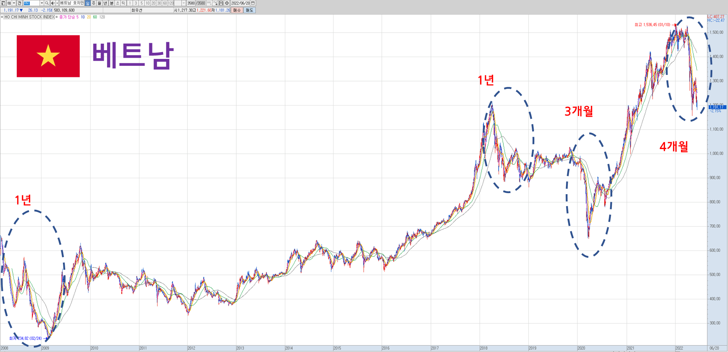Click the panel layout icon at toolbar start

pyautogui.click(x=3, y=3)
